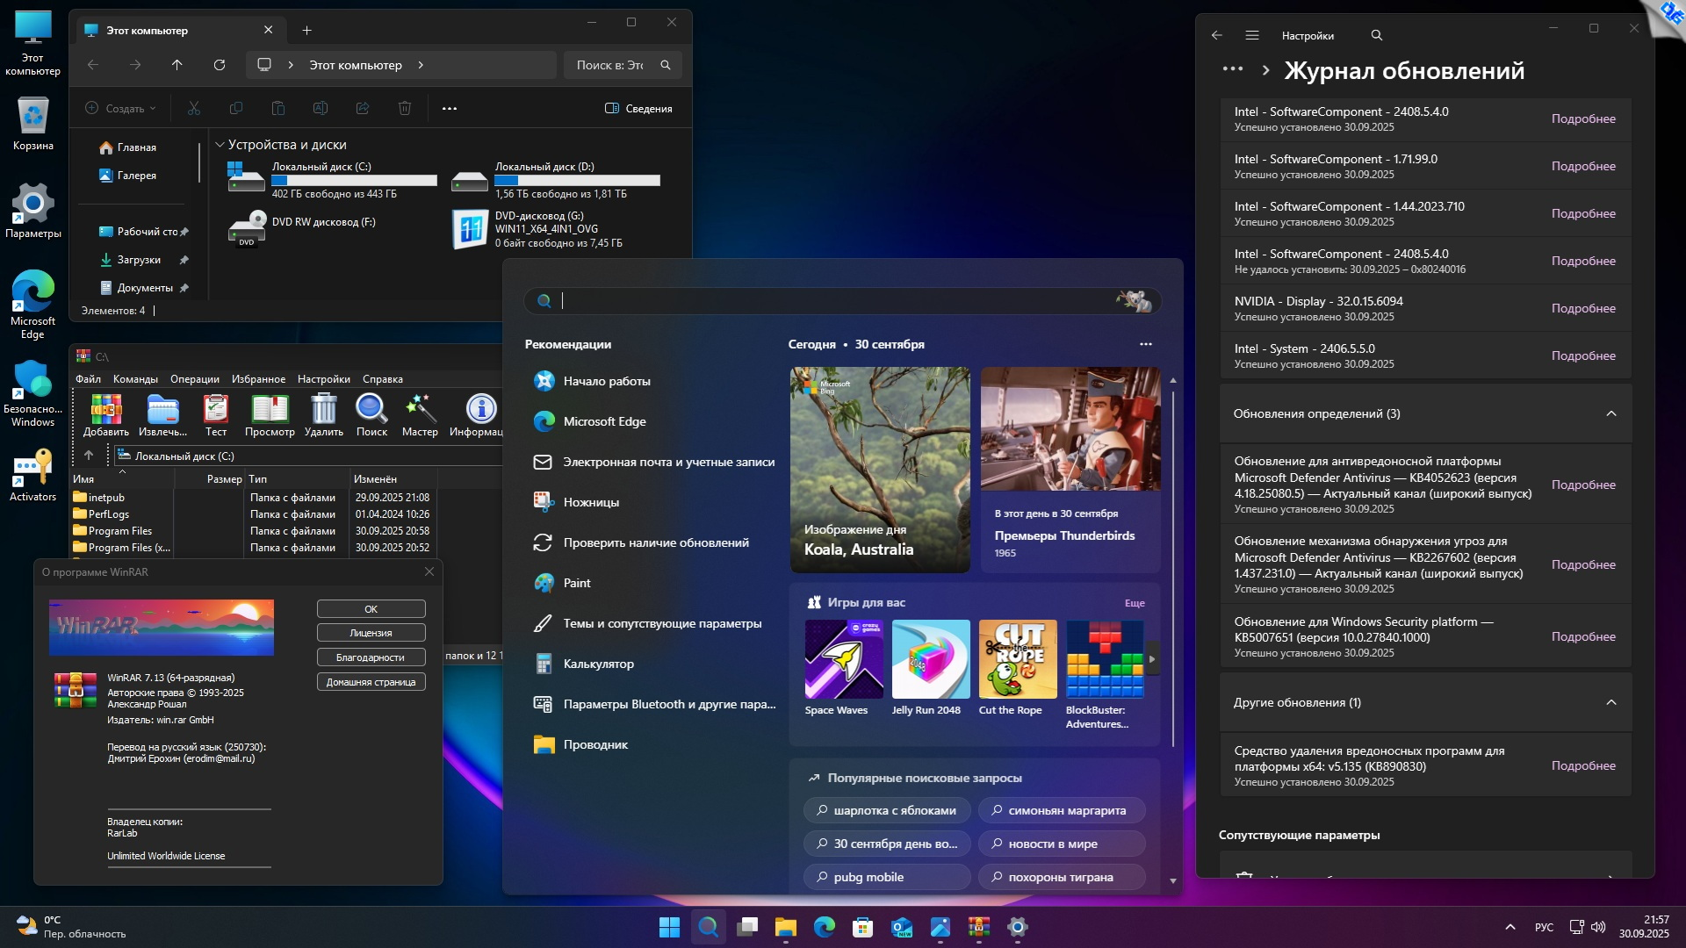The image size is (1686, 948).
Task: Click 'Подробнее' link for NVIDIA Display update
Action: point(1582,308)
